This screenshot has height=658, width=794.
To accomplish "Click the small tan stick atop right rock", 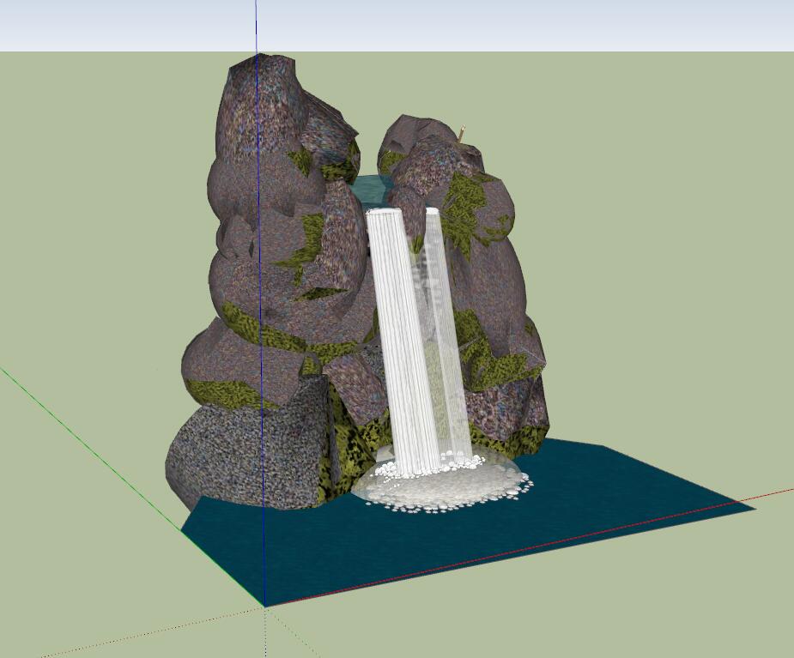I will (x=462, y=133).
